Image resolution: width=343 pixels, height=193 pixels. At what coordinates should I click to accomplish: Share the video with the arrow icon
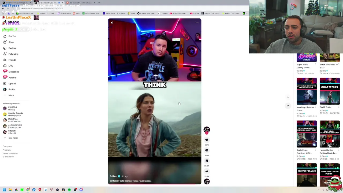207,171
